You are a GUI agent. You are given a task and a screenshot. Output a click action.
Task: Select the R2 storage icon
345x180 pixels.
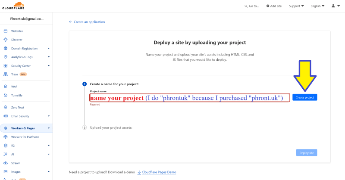[x=6, y=146]
